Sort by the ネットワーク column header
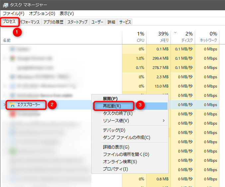Screen dimensions: 225x187 click(x=207, y=37)
